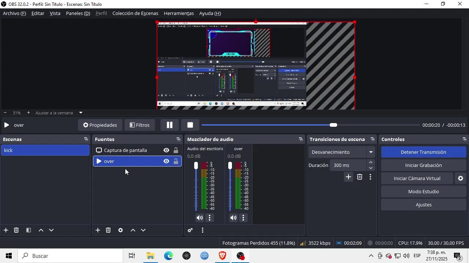Toggle visibility of over source
Viewport: 469px width, 263px height.
(166, 161)
